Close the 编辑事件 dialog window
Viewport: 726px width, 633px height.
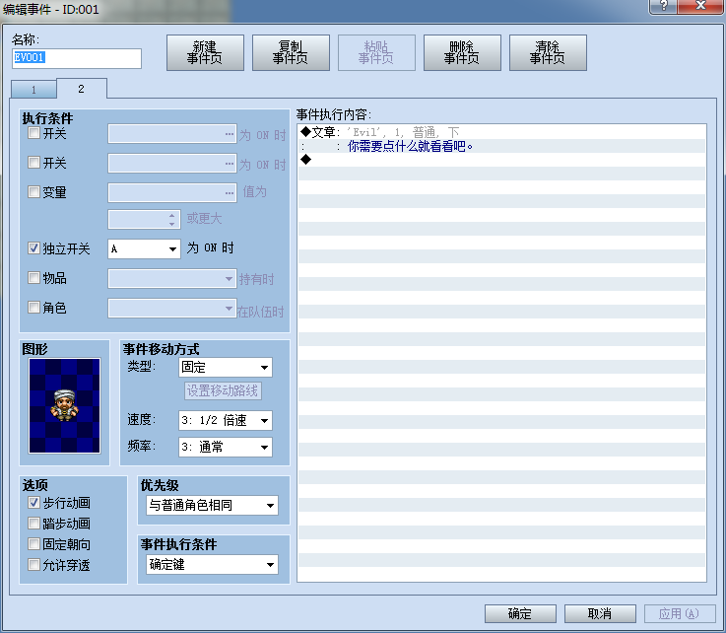tap(700, 7)
